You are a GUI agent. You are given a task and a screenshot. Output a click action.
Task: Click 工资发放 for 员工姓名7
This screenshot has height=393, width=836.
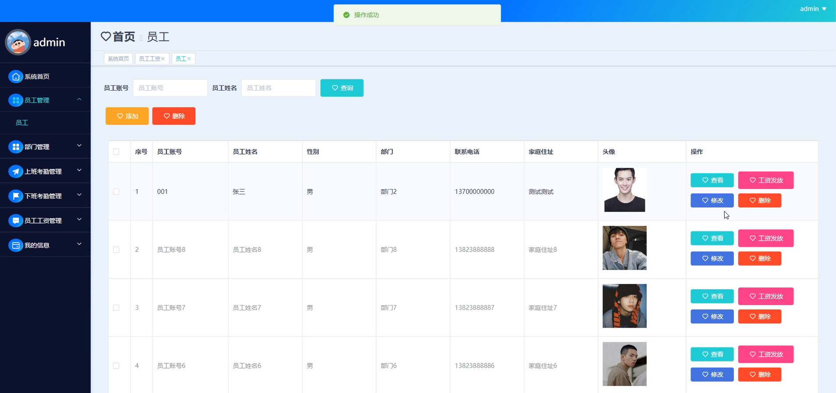click(x=766, y=296)
